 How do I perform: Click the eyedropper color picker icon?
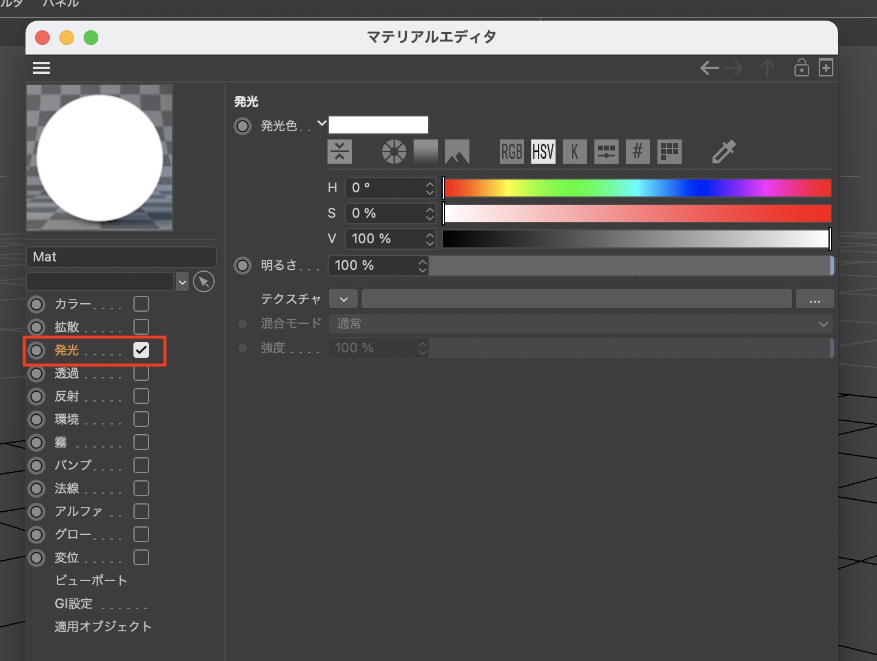pos(723,152)
